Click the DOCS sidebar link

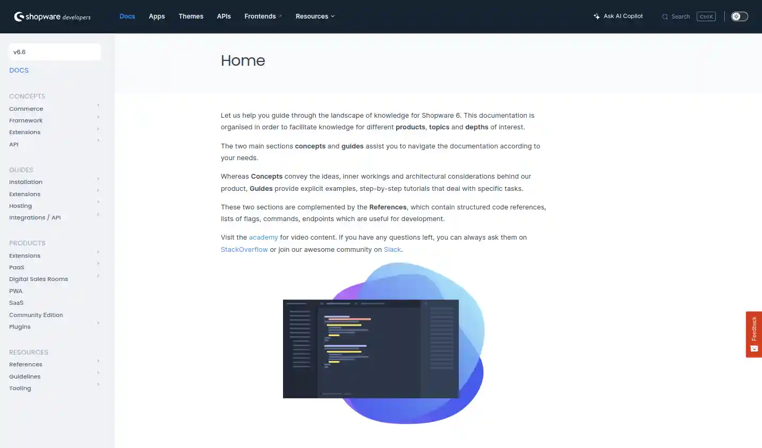click(x=19, y=70)
